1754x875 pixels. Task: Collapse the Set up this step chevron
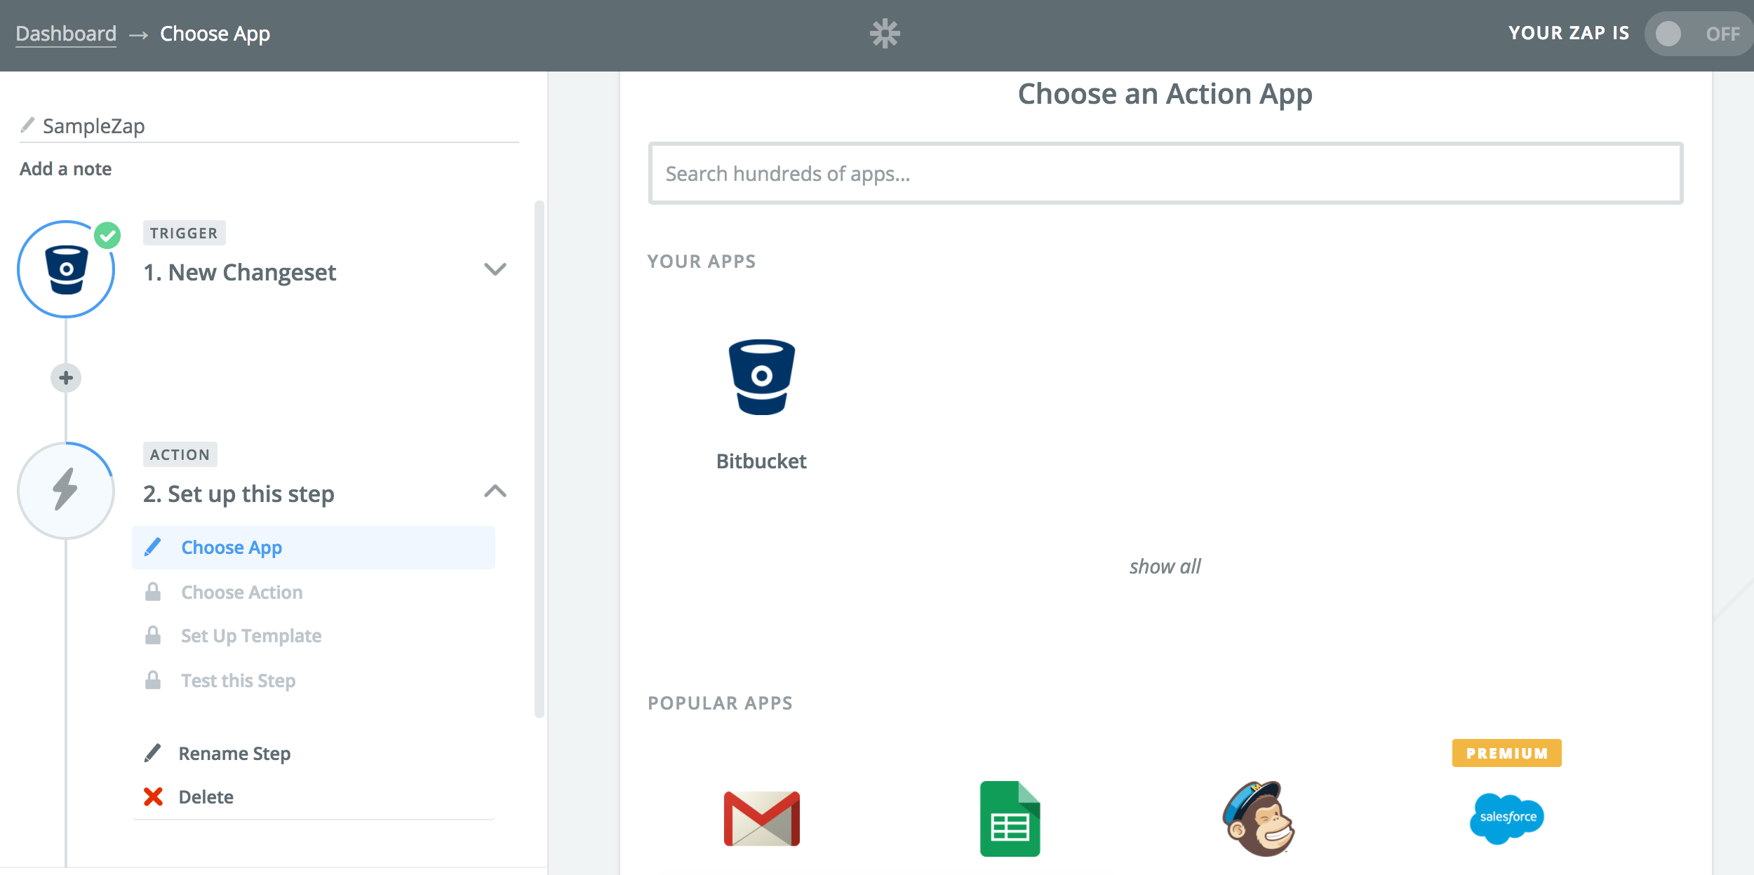[x=495, y=491]
